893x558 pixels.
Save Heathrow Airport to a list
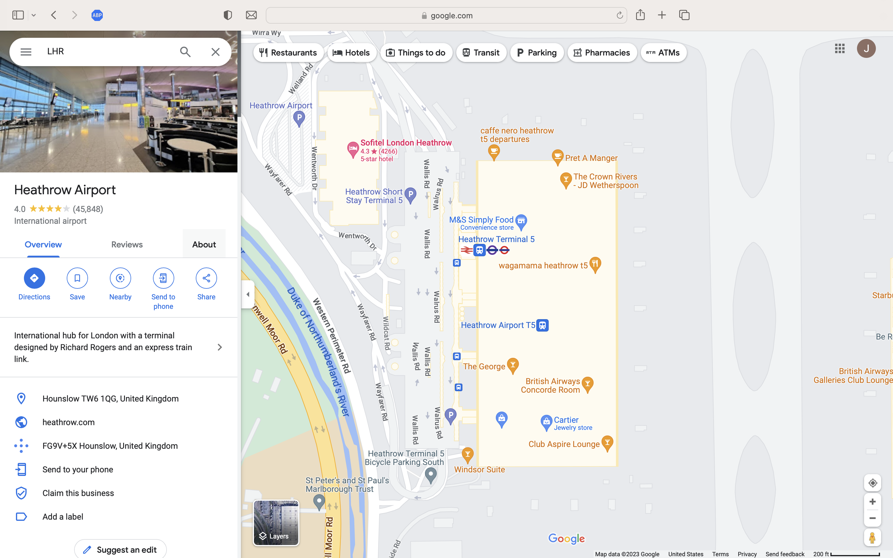(x=77, y=278)
